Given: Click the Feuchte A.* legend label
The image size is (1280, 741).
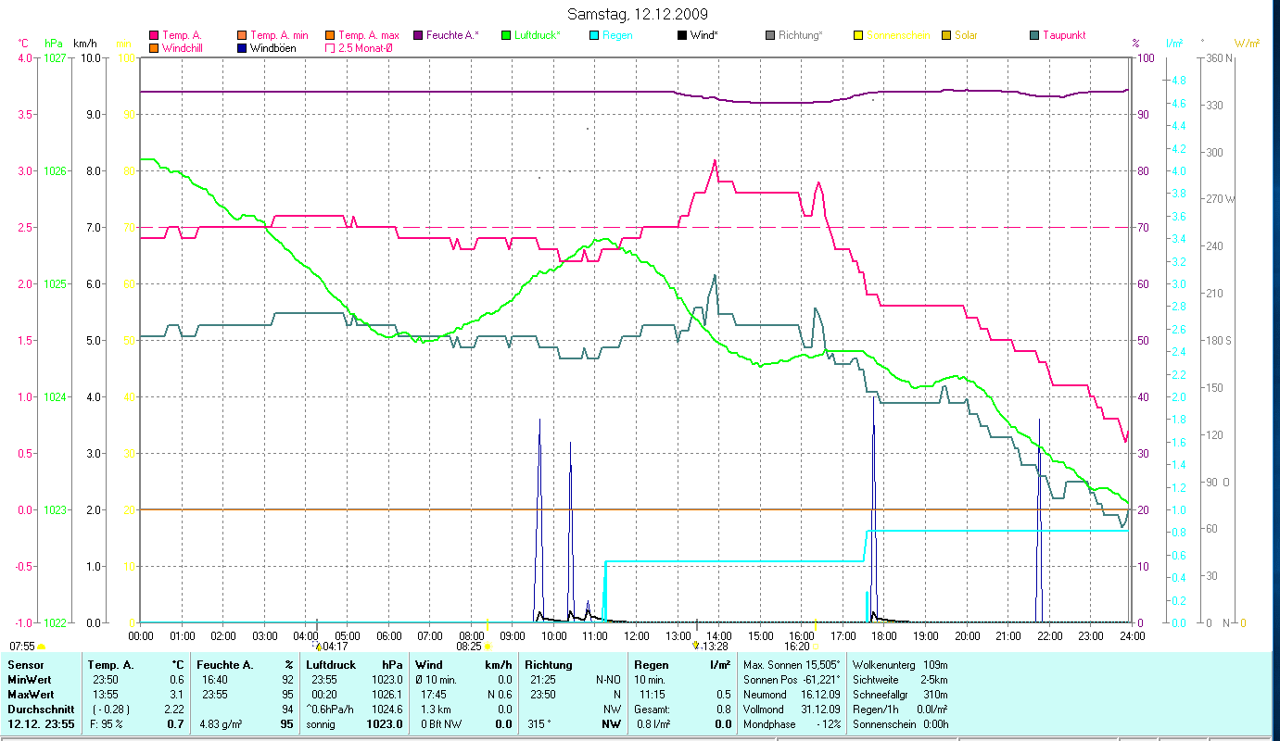Looking at the screenshot, I should point(453,35).
